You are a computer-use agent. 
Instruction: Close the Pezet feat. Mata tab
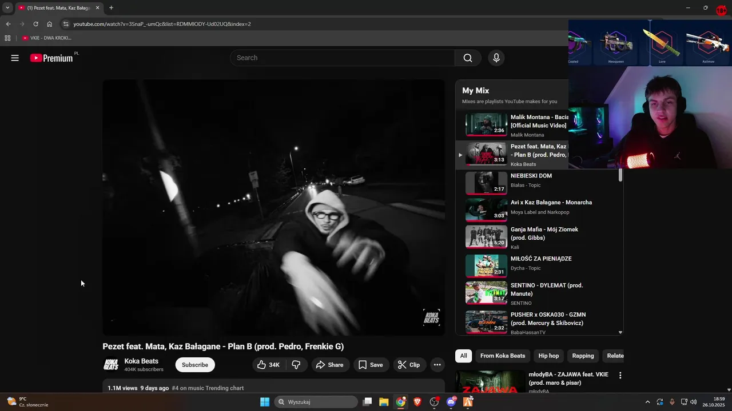tap(97, 7)
